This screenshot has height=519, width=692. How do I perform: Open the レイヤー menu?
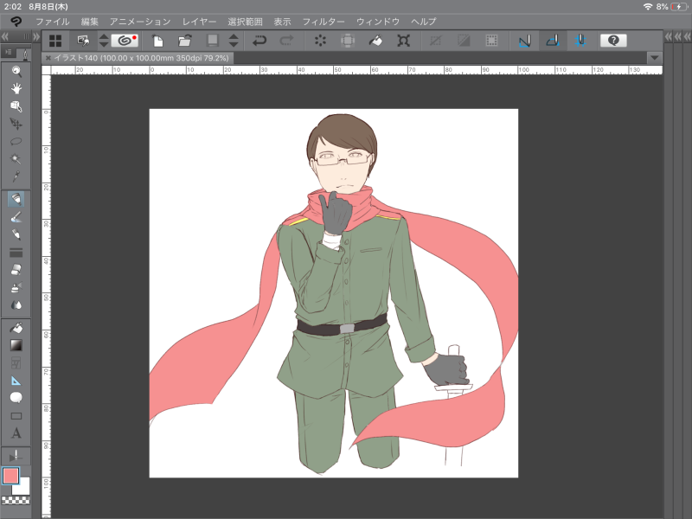[199, 21]
